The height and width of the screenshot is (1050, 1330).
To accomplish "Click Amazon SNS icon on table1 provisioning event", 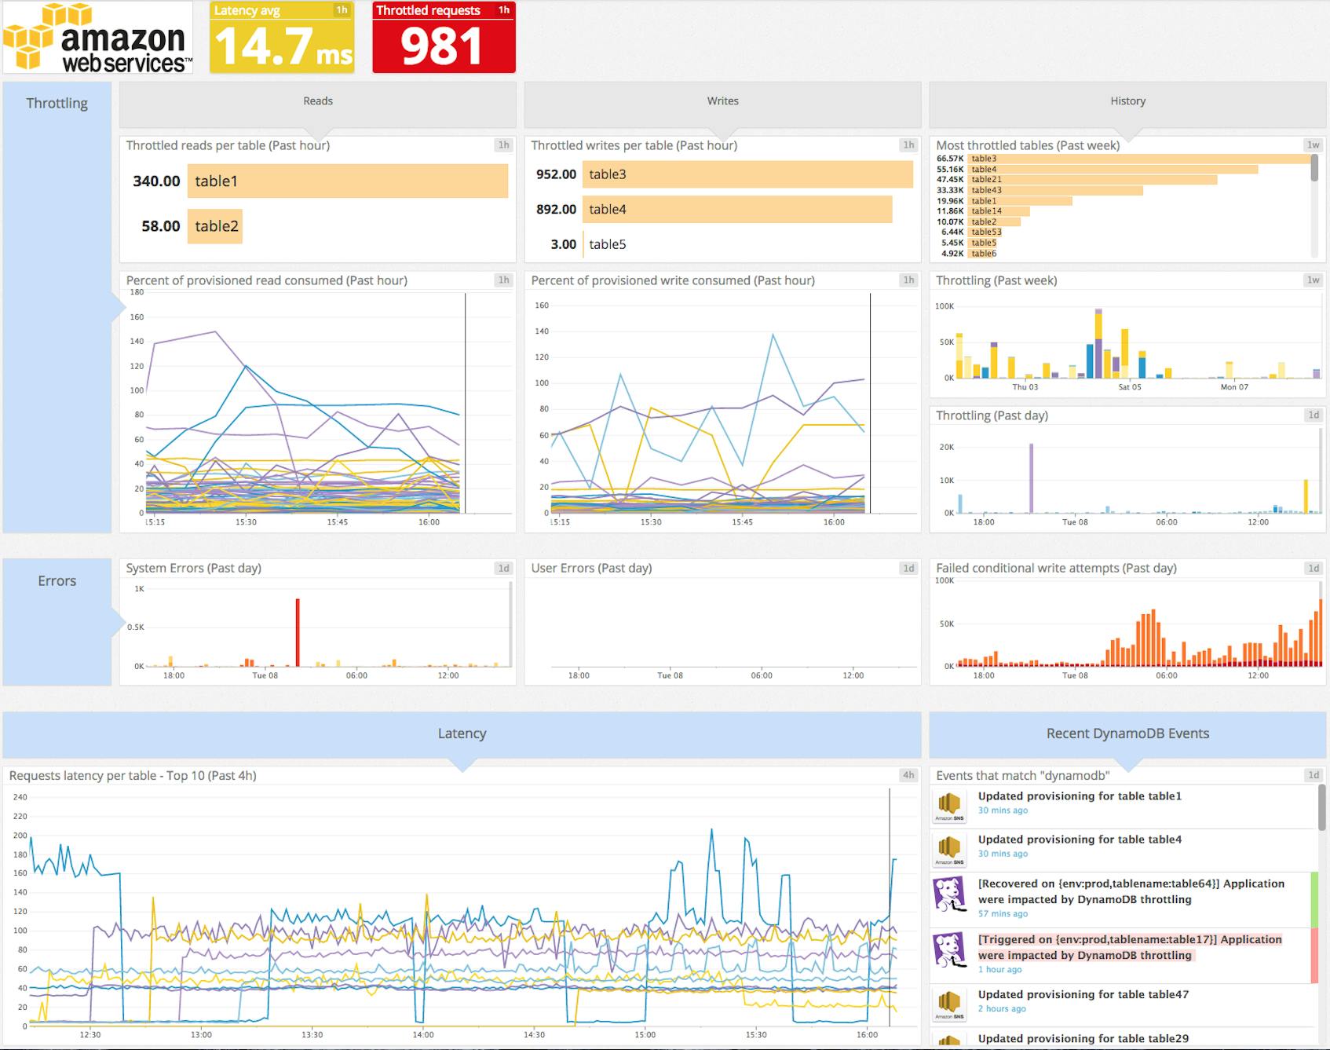I will [x=951, y=806].
